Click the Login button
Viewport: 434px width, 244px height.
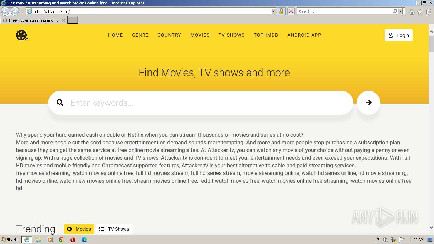pos(399,35)
